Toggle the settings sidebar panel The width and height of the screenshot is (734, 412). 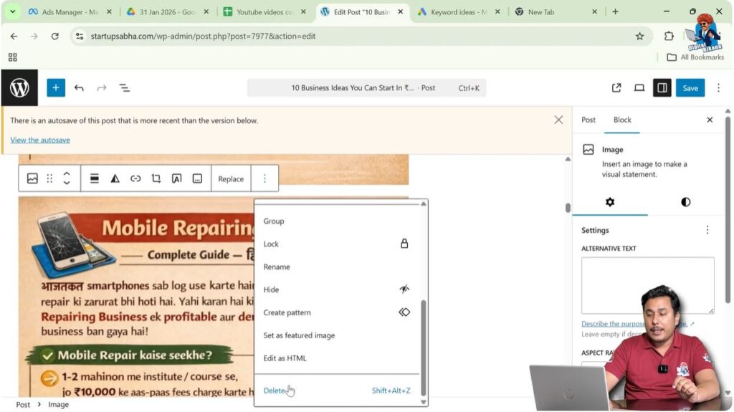point(662,87)
